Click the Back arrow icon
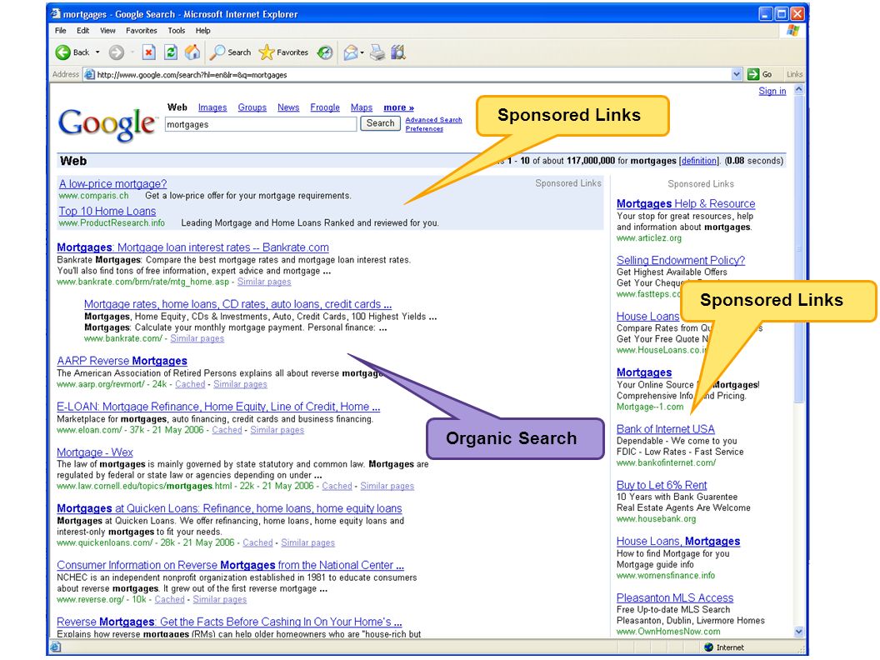The image size is (880, 660). (62, 52)
